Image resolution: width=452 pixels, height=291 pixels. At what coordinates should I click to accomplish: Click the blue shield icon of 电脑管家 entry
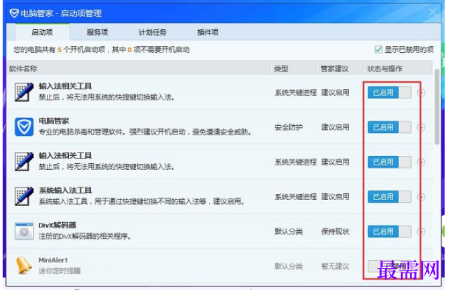point(23,127)
